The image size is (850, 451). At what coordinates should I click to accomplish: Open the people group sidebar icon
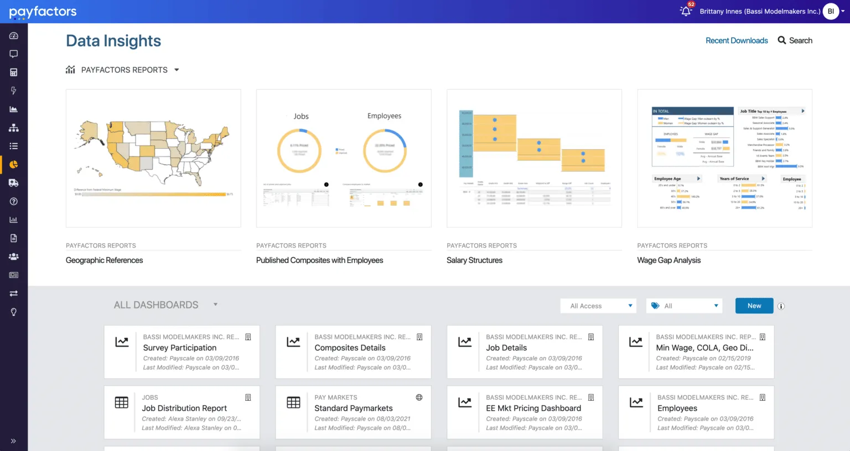point(14,256)
